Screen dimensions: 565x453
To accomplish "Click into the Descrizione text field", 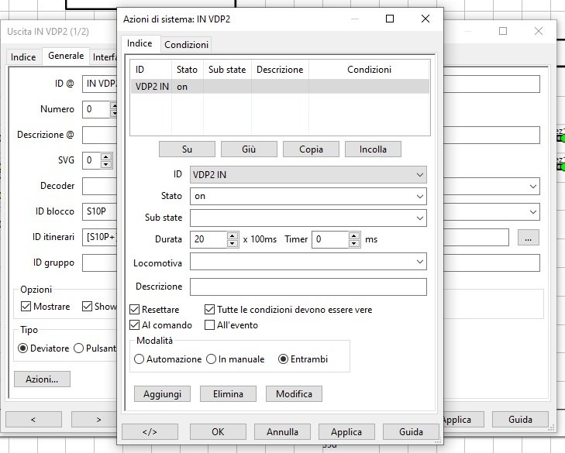I will point(308,287).
